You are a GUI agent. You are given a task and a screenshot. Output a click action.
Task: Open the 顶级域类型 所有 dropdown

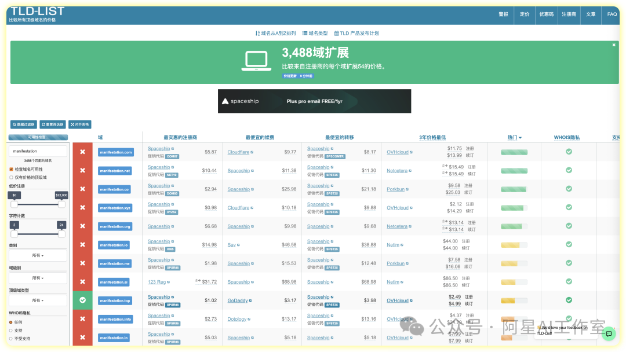pos(38,300)
